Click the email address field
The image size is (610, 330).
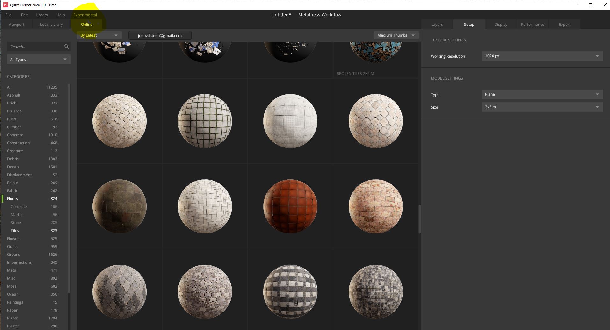160,35
